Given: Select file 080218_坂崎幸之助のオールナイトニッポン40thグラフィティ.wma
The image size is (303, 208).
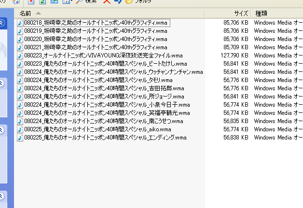Looking at the screenshot, I should [x=96, y=23].
